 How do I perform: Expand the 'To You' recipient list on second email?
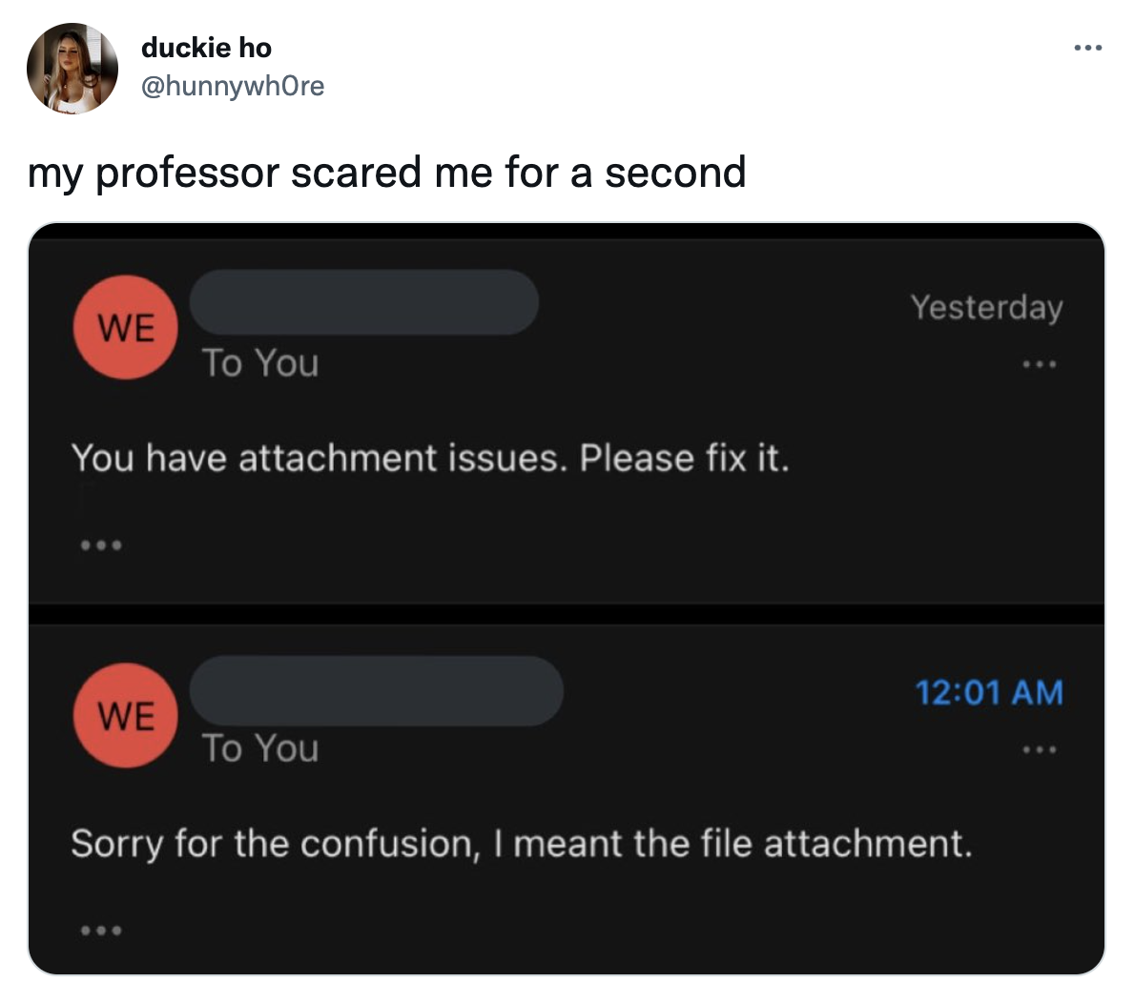pyautogui.click(x=260, y=748)
